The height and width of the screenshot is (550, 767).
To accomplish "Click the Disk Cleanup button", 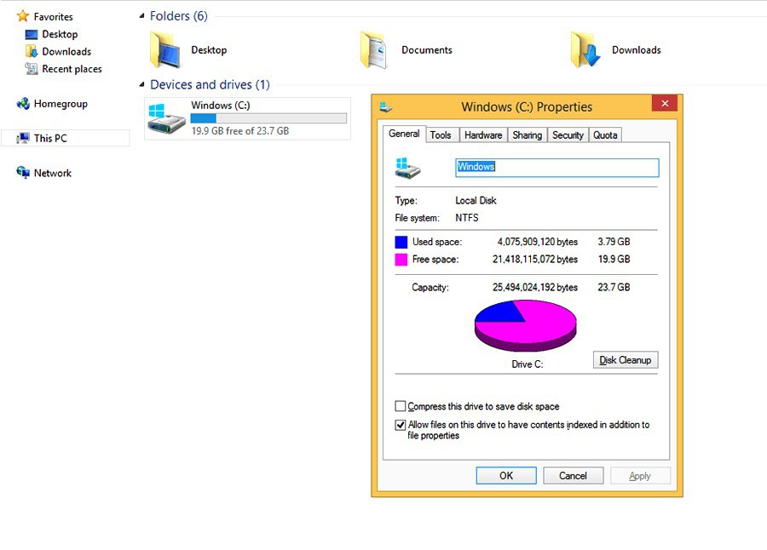I will pyautogui.click(x=625, y=360).
